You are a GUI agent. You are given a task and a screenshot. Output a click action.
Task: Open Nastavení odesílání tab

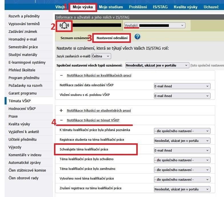[112, 38]
